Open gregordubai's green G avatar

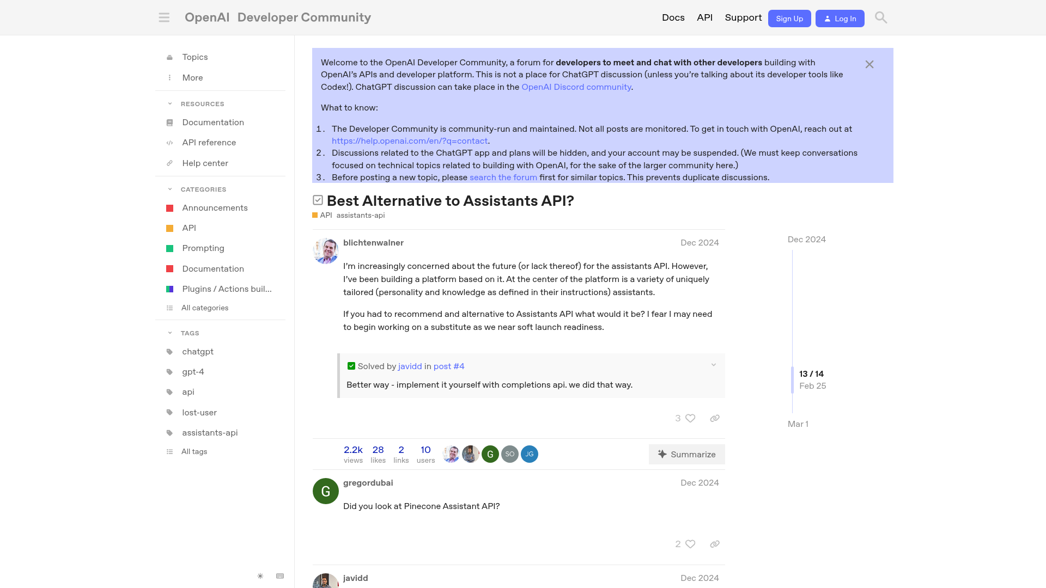coord(326,491)
